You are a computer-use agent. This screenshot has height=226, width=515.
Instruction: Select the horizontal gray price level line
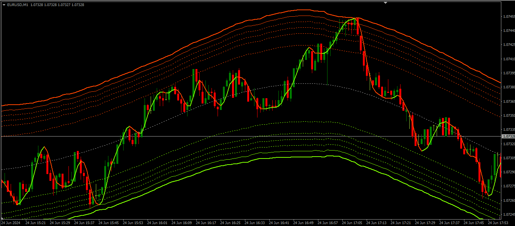228,136
